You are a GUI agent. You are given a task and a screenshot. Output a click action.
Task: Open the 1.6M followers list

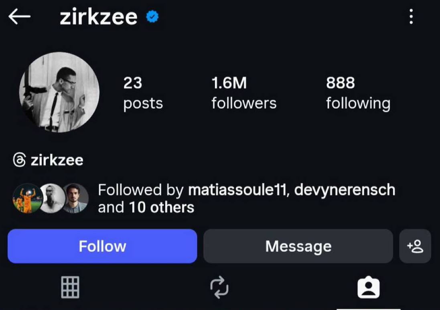243,93
